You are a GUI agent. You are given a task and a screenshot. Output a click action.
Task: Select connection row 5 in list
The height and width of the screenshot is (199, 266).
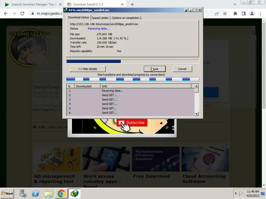[x=130, y=108]
